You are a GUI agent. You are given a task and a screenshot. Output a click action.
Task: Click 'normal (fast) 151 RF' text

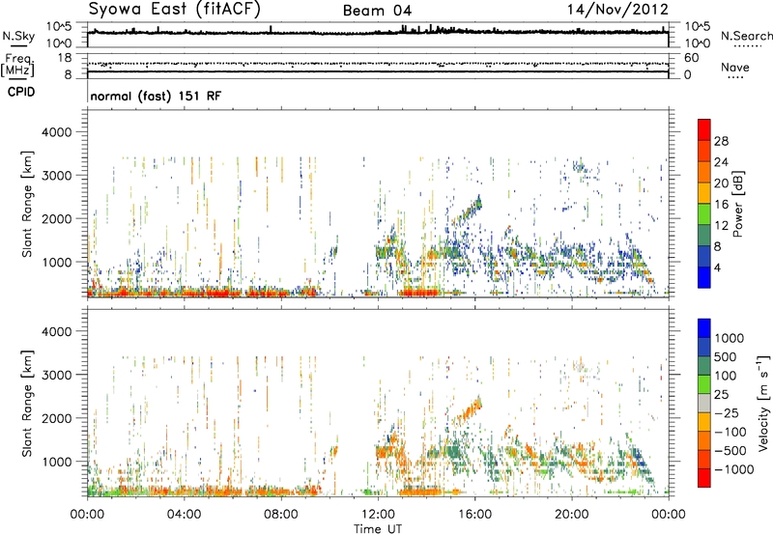156,96
